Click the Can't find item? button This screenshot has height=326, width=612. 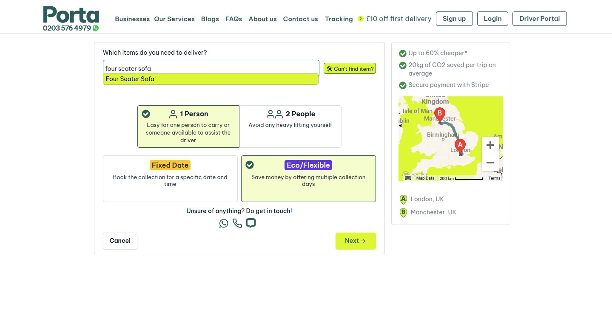click(x=350, y=69)
